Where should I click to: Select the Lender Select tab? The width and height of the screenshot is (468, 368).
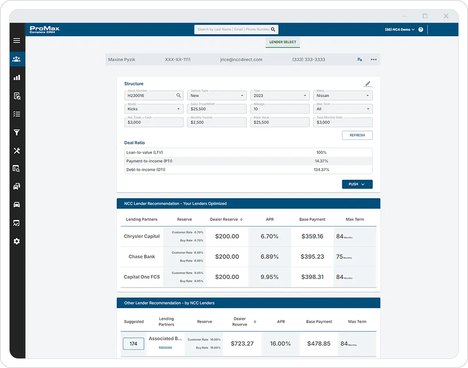pyautogui.click(x=282, y=42)
